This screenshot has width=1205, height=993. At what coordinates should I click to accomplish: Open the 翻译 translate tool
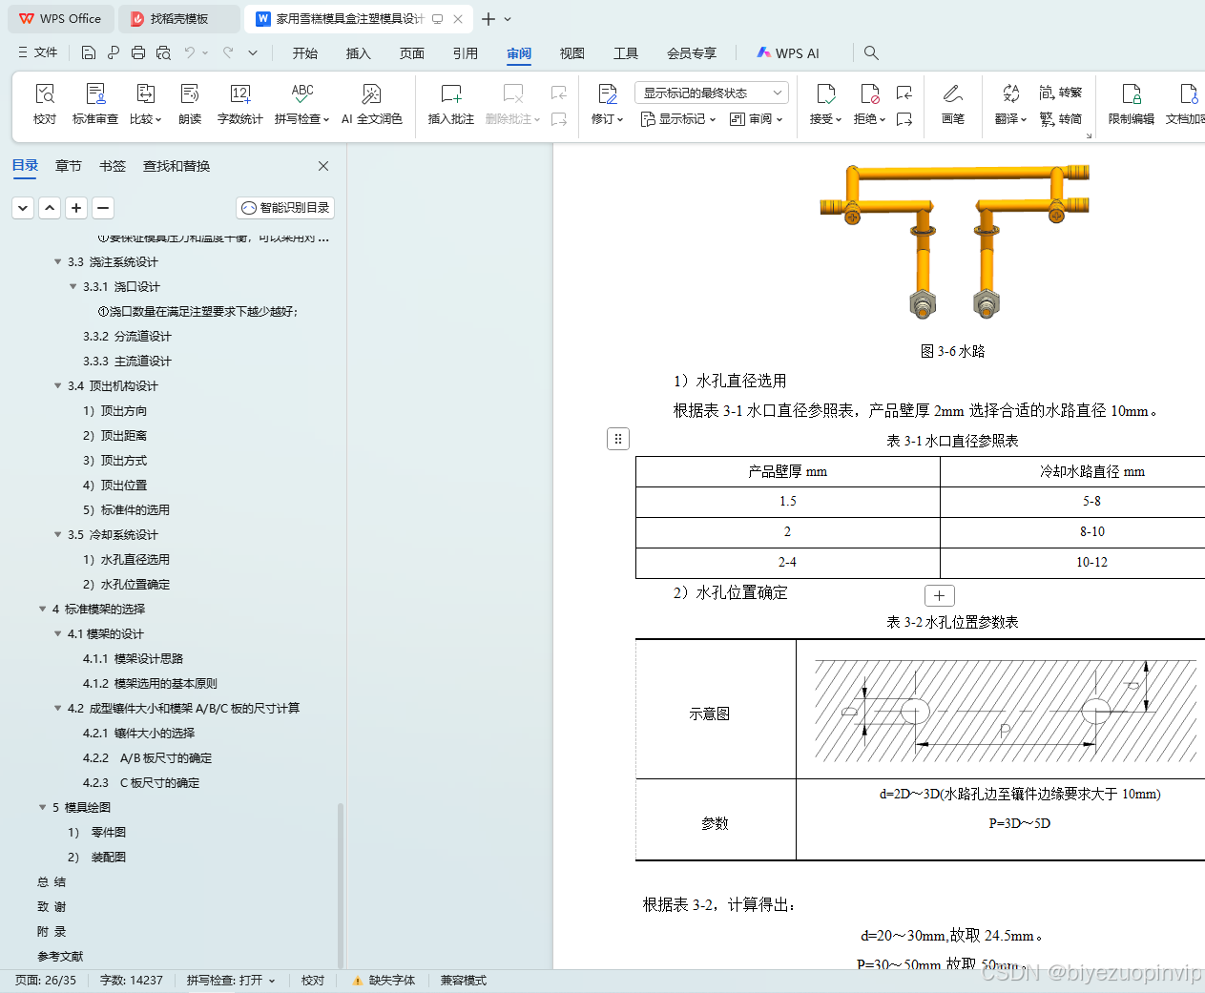(1010, 104)
